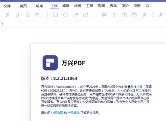Switch to the 视图 tab

[x=101, y=6]
